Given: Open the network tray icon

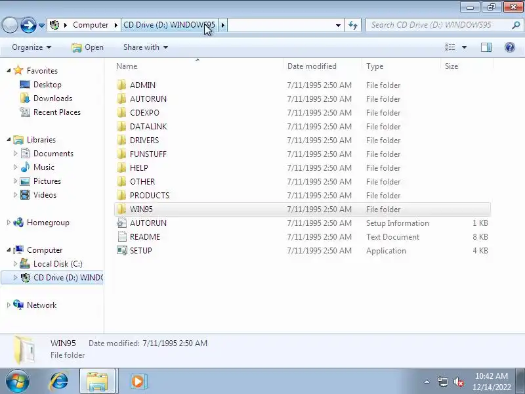Looking at the screenshot, I should coord(442,382).
